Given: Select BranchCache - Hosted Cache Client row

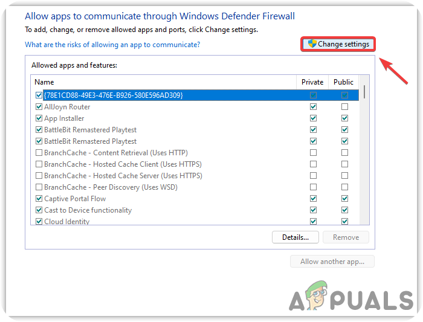Looking at the screenshot, I should (197, 164).
